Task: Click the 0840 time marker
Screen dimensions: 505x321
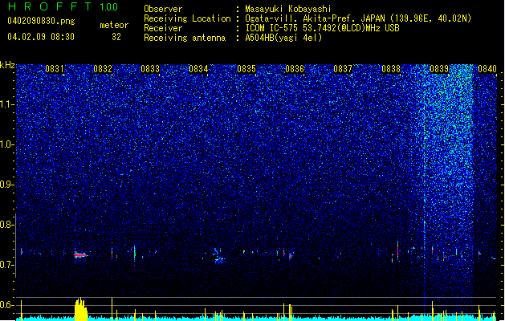Action: point(487,69)
